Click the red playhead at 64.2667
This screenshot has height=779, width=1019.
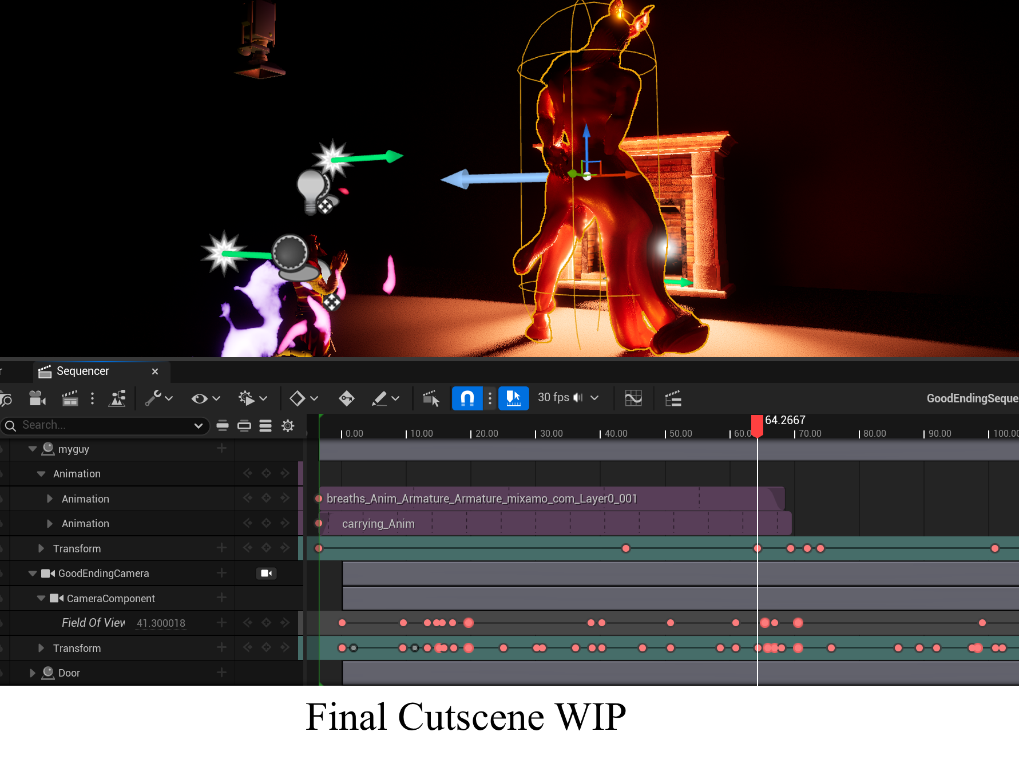[757, 426]
